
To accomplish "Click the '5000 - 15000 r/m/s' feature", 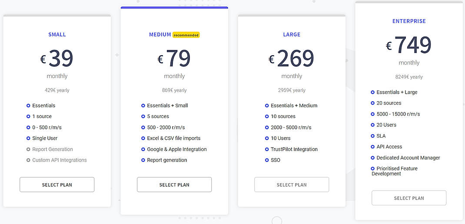I will (x=398, y=114).
